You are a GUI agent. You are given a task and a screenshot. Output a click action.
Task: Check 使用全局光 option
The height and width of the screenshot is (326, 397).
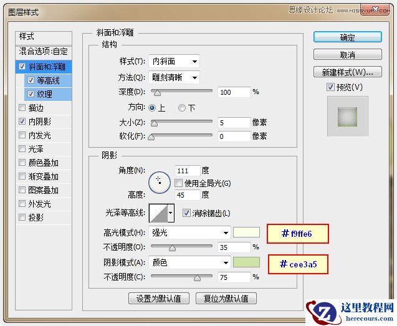click(179, 183)
